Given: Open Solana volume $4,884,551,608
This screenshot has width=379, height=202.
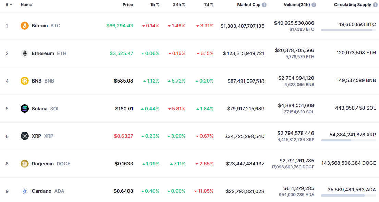Looking at the screenshot, I should click(x=296, y=105).
